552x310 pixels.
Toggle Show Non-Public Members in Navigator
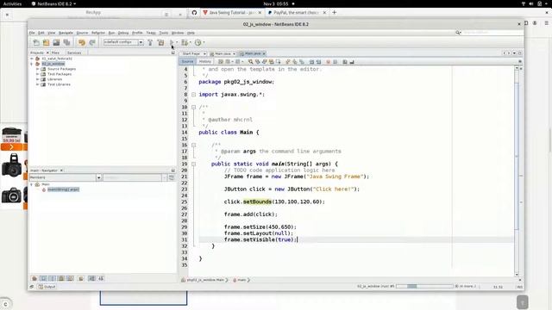tap(61, 278)
